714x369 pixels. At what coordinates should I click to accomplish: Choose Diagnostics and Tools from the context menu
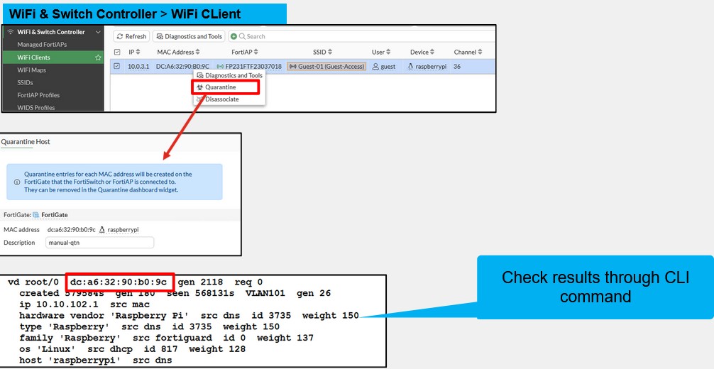coord(229,75)
